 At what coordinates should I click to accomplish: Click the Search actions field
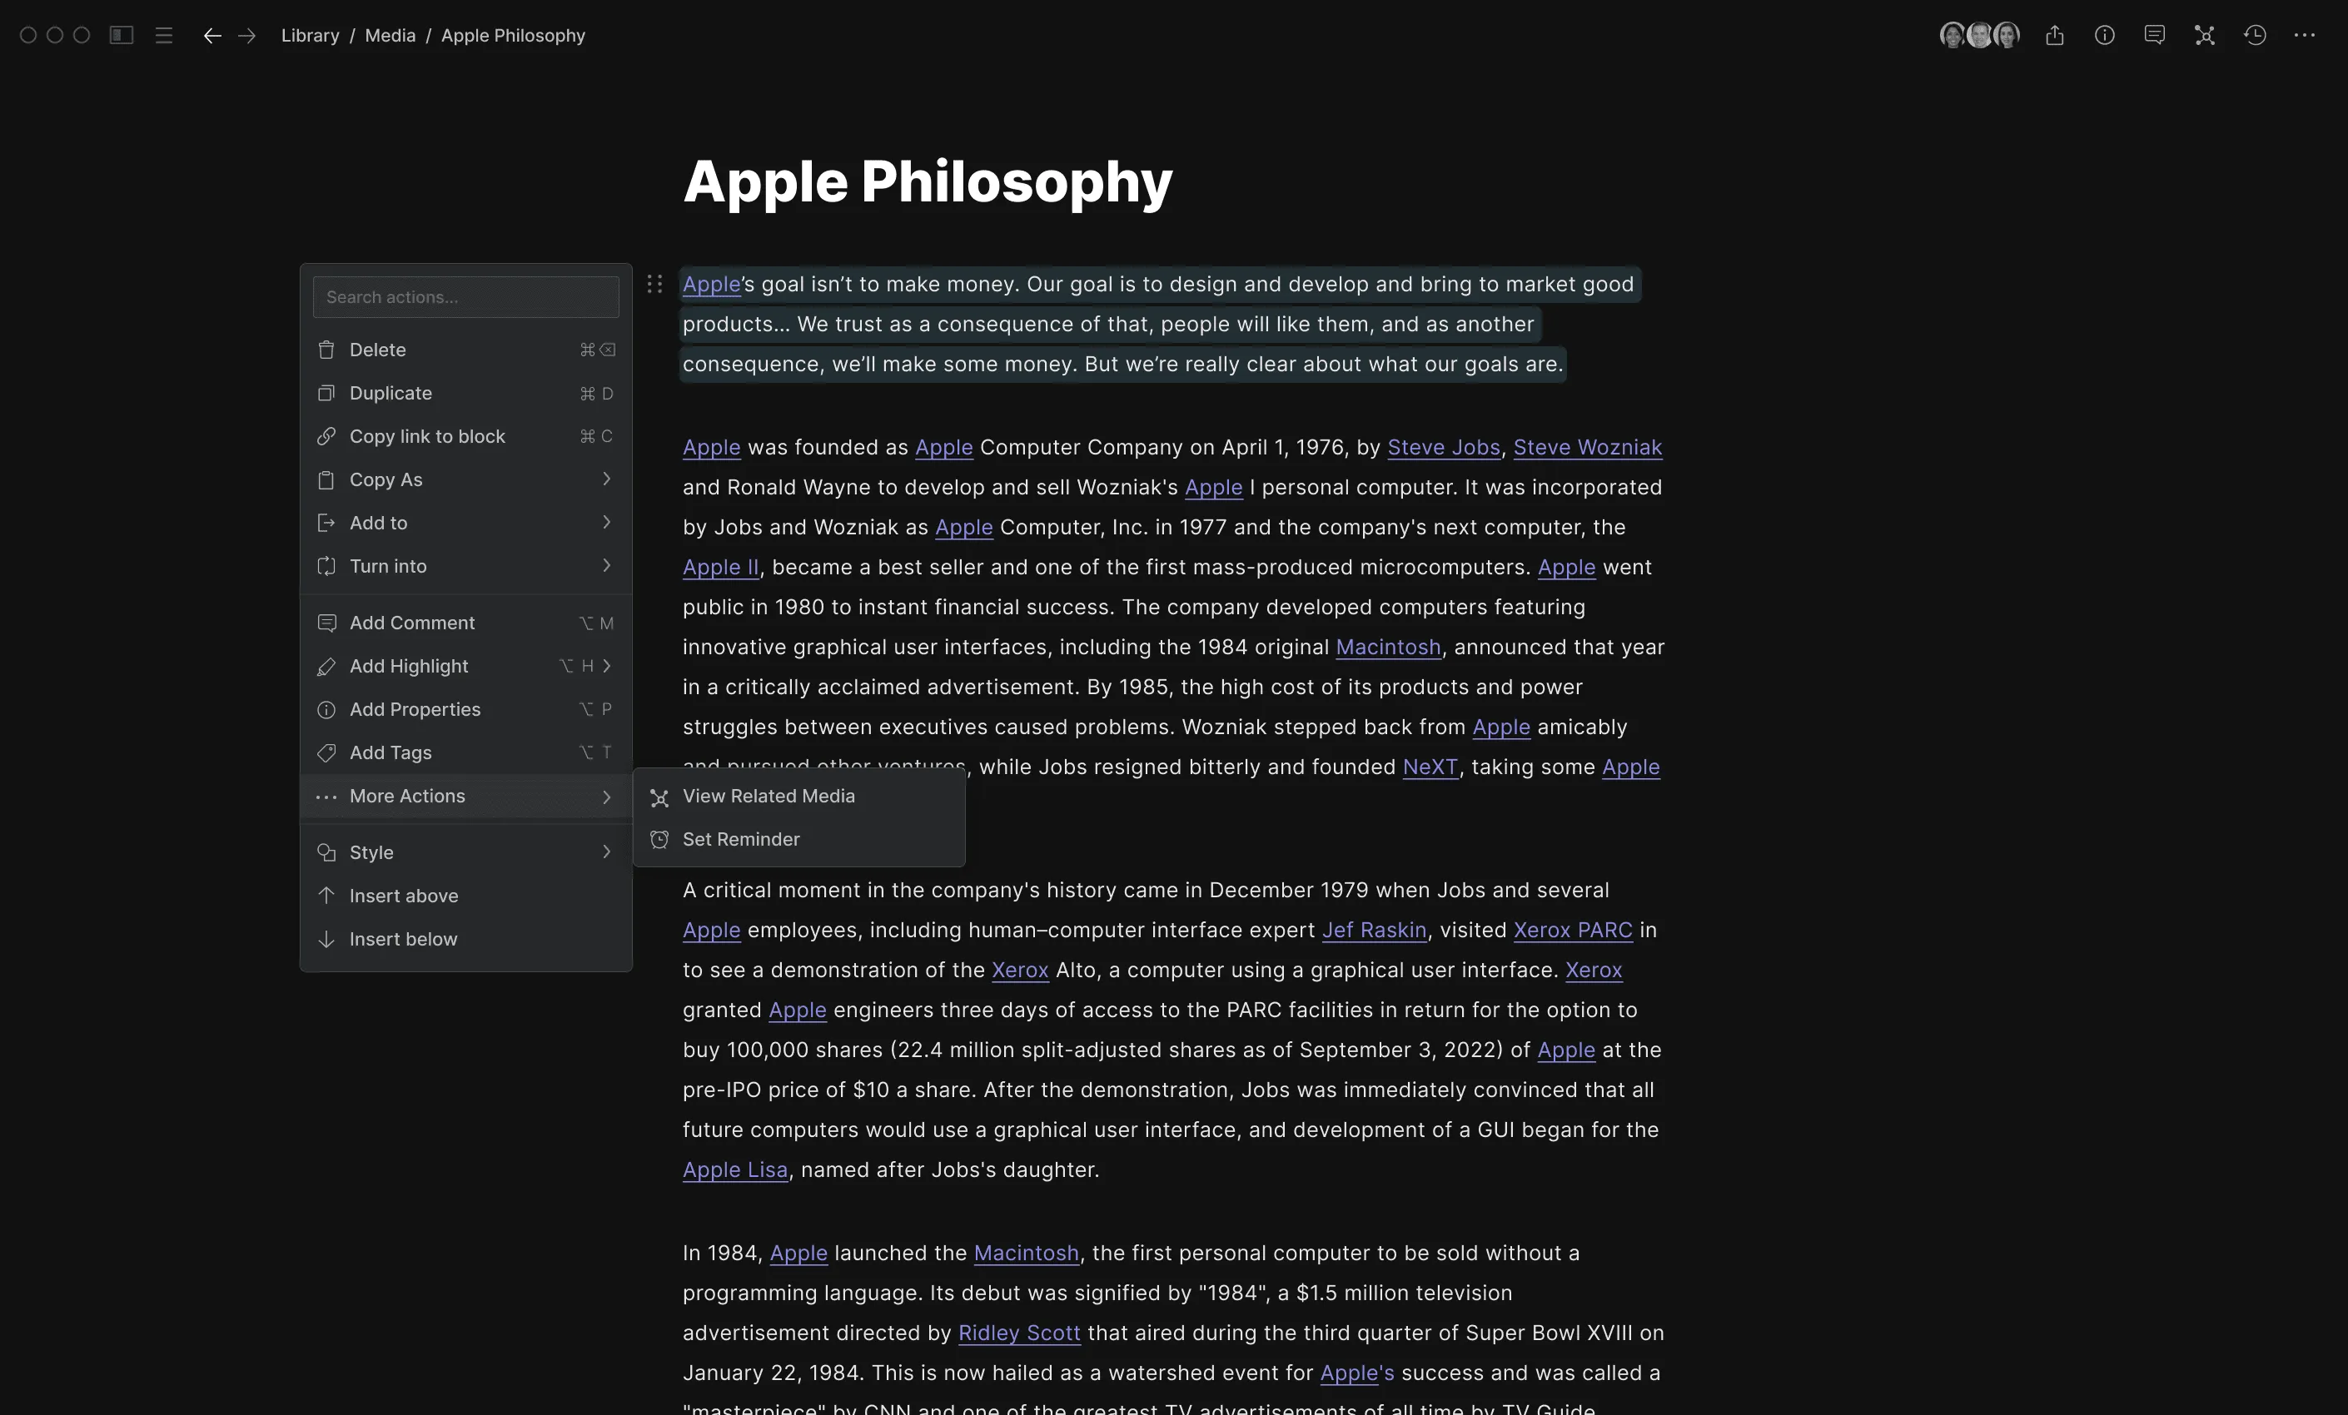[x=466, y=297]
